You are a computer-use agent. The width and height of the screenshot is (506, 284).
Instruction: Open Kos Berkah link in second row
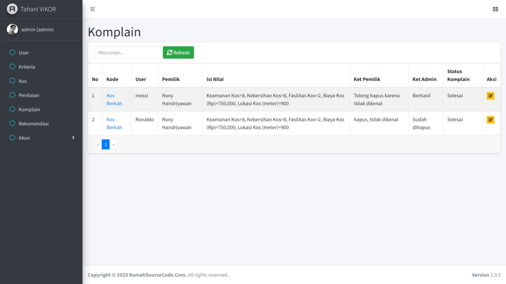coord(114,123)
